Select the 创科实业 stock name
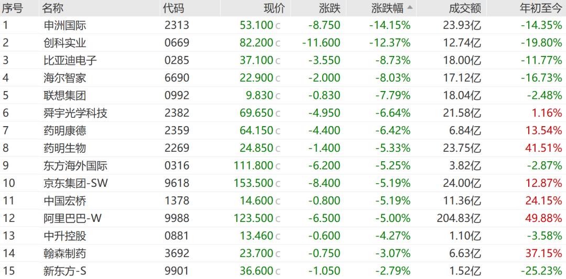The image size is (566, 279). click(x=65, y=43)
